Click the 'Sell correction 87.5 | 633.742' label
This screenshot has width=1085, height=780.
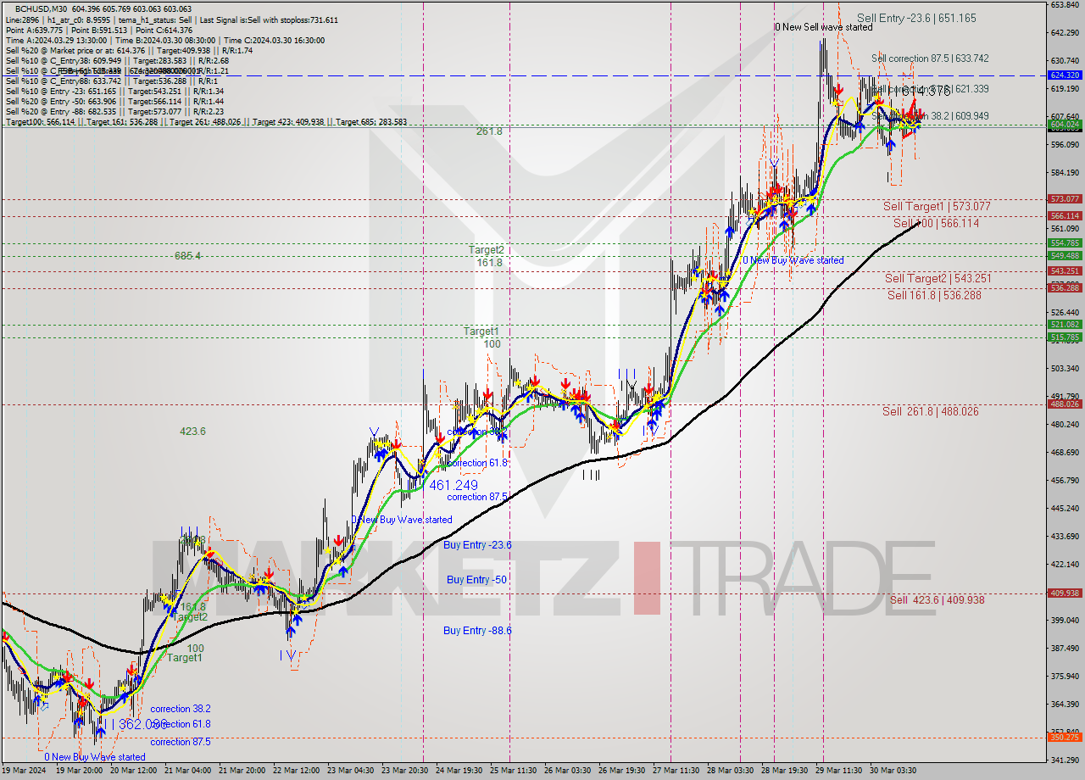pos(930,58)
